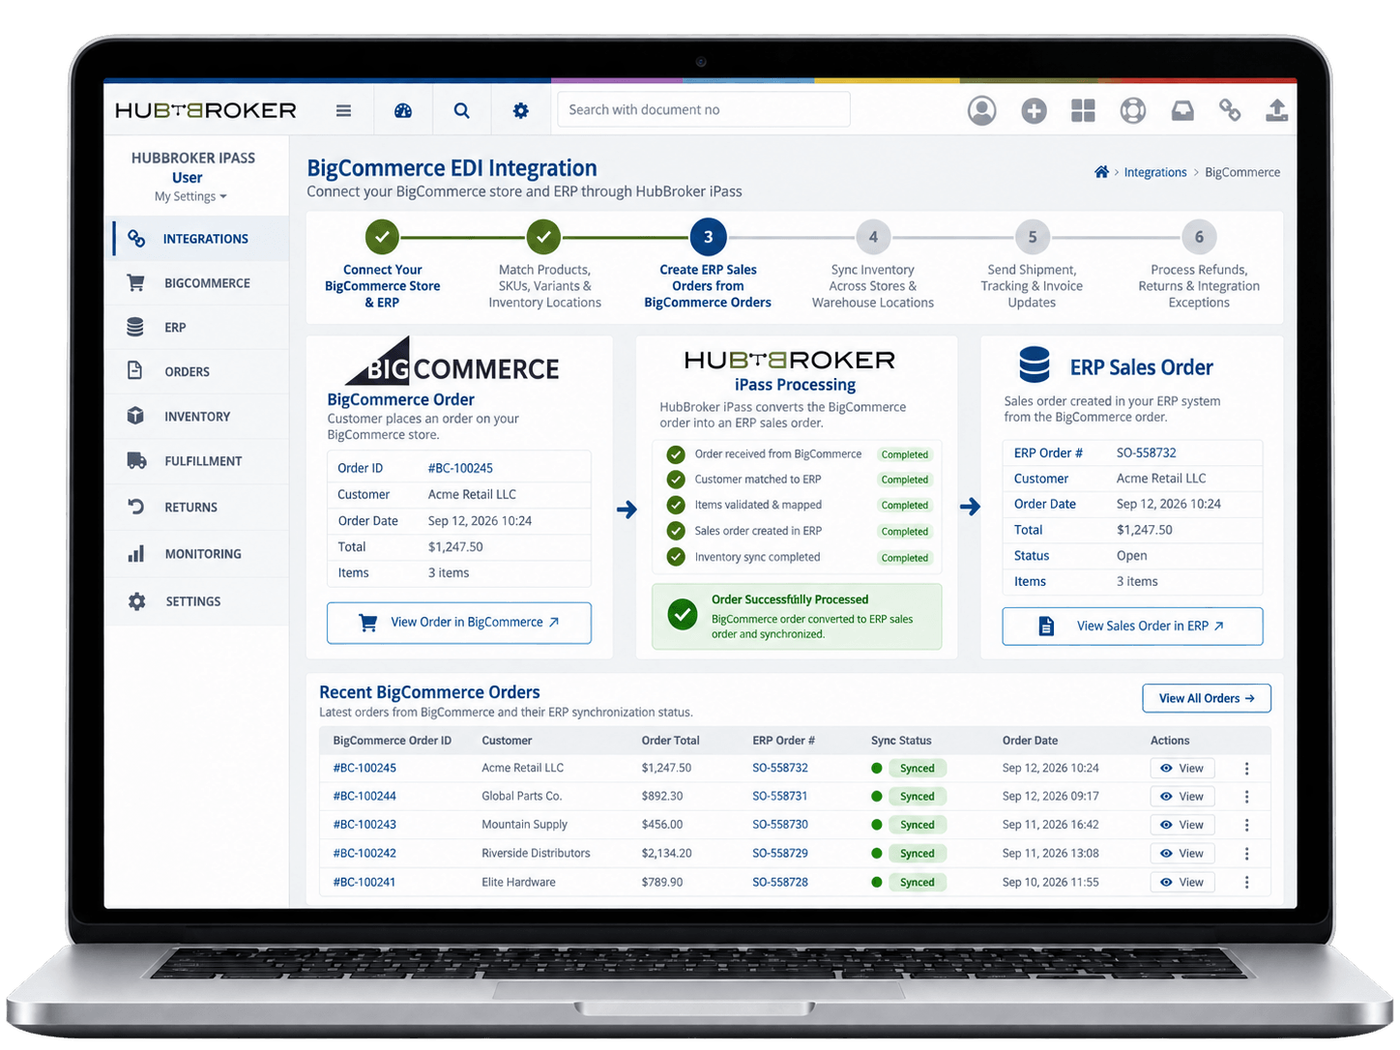Viewport: 1400px width, 1050px height.
Task: Open more actions for order #BC-100245
Action: click(x=1247, y=769)
